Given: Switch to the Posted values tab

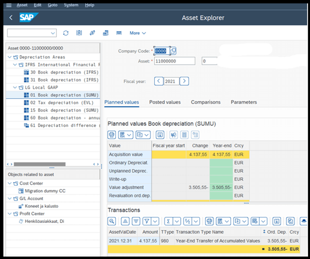Looking at the screenshot, I should point(165,102).
